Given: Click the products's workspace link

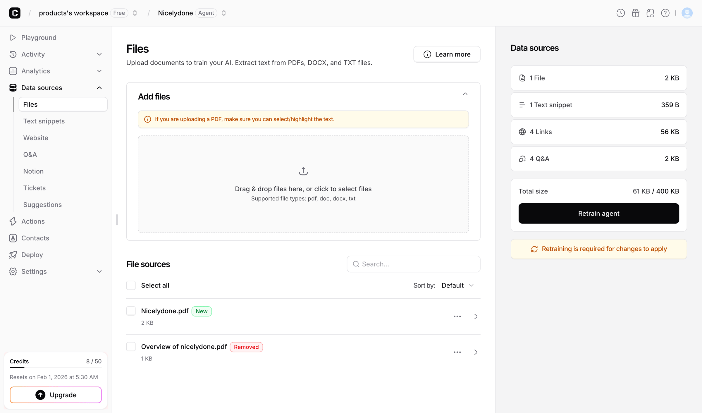Looking at the screenshot, I should coord(73,13).
